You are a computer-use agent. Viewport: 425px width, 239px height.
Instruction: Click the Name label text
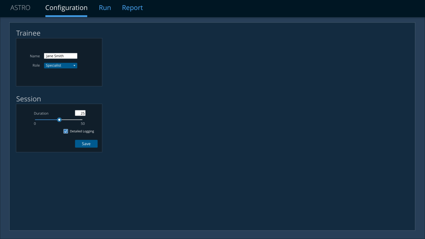point(35,56)
